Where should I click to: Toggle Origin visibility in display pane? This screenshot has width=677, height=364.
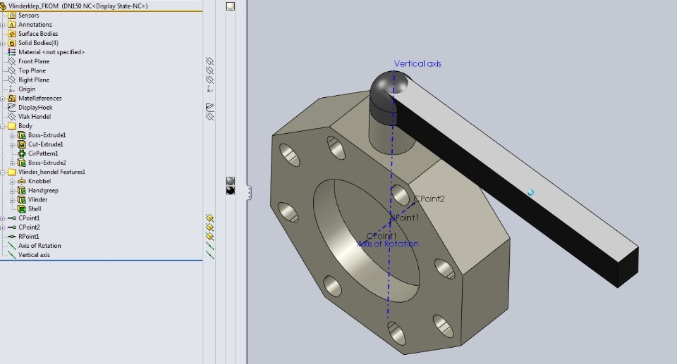pos(210,89)
